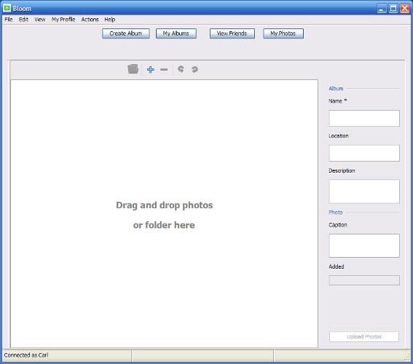The width and height of the screenshot is (413, 364).
Task: Click the View Friends button
Action: pos(232,33)
